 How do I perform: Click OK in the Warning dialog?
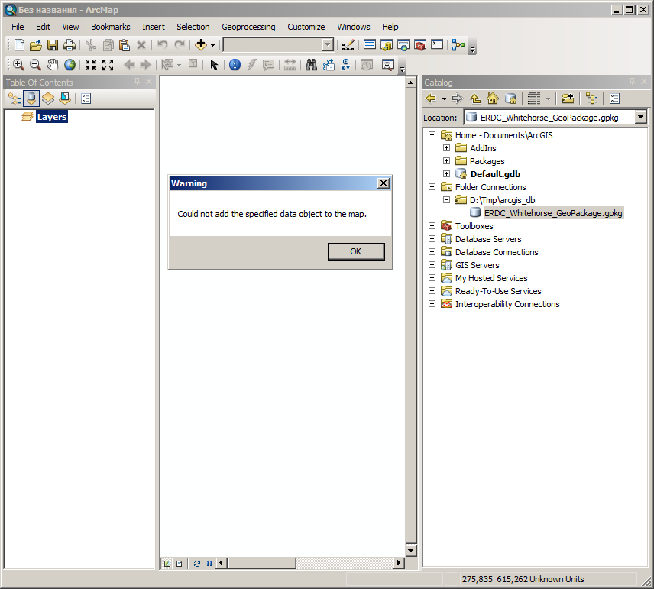(x=355, y=251)
